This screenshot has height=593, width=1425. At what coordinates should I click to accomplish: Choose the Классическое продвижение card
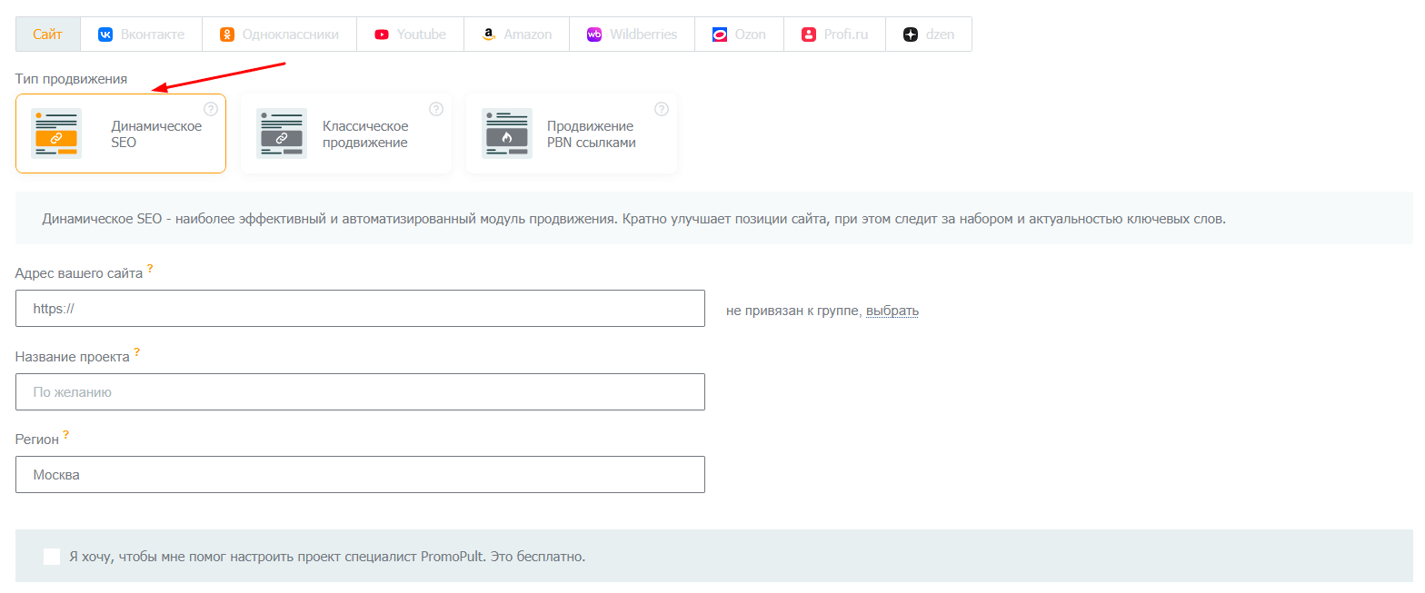(x=346, y=133)
